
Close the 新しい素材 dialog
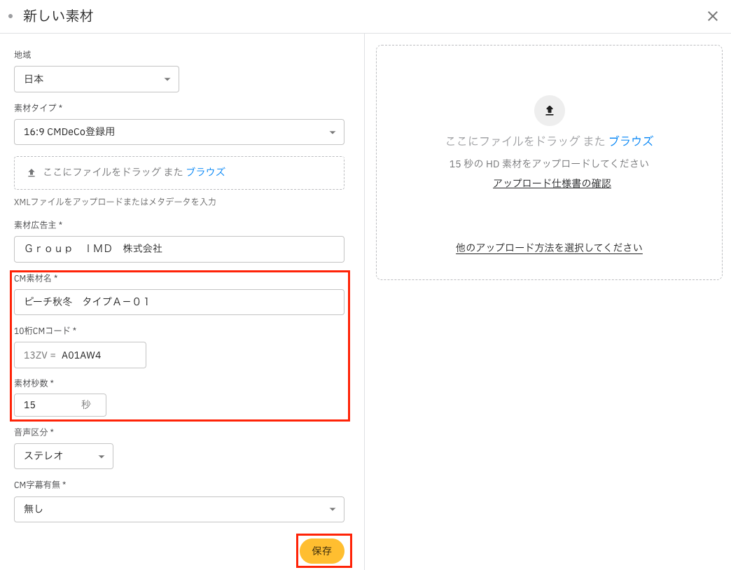coord(712,16)
